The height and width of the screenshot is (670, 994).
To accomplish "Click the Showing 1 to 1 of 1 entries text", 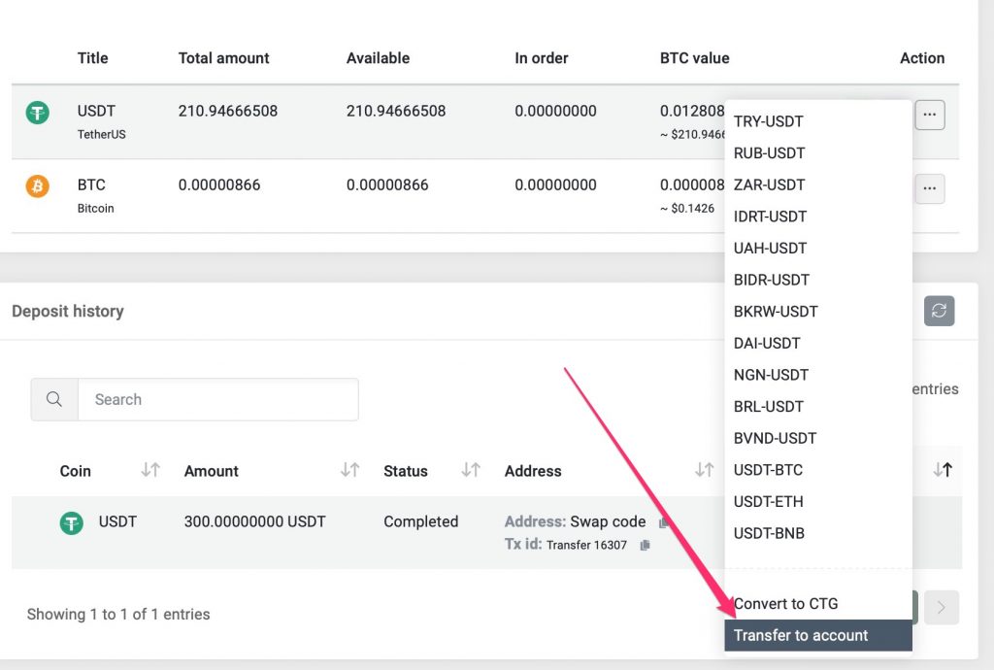I will 117,615.
